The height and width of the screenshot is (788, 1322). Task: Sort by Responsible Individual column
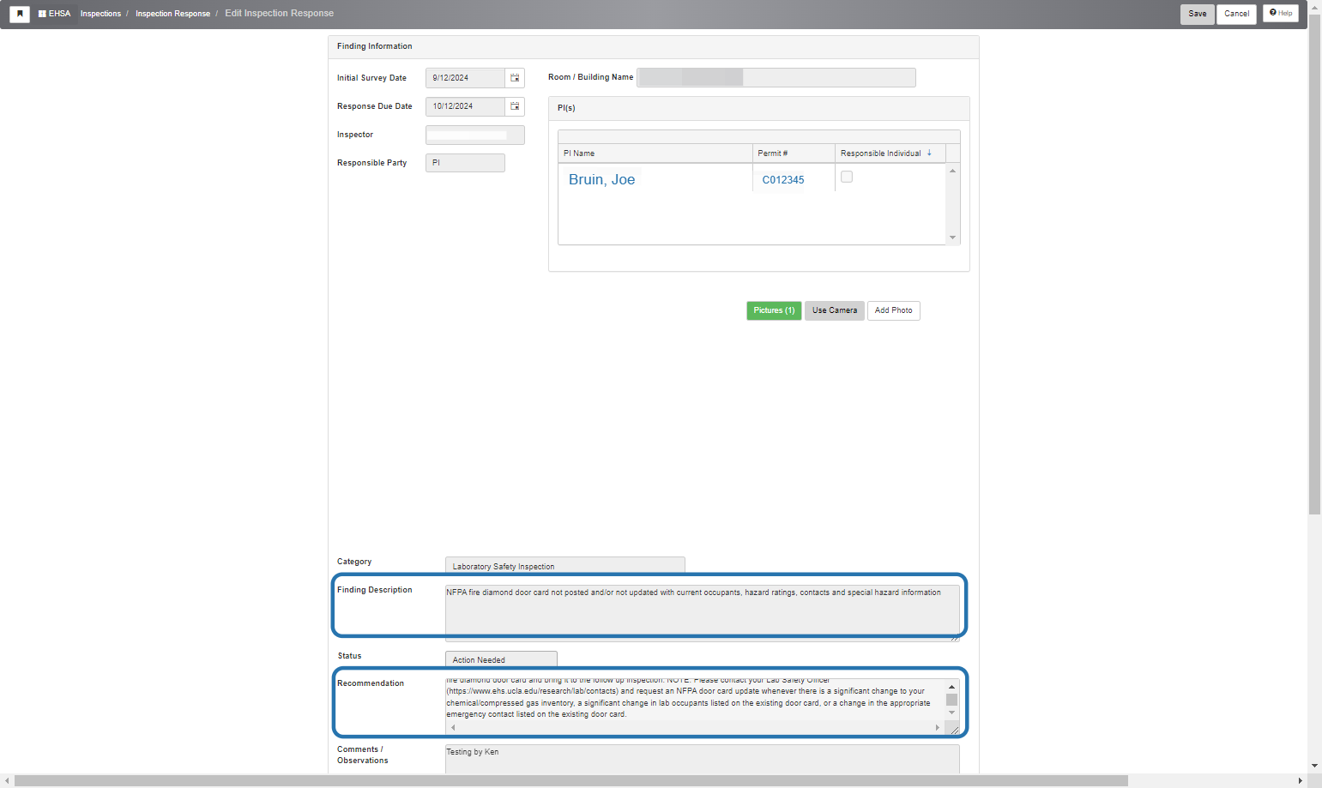(890, 153)
